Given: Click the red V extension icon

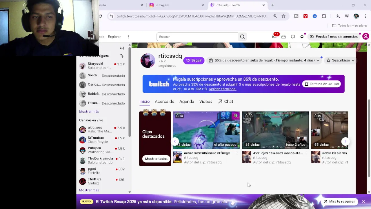Looking at the screenshot, I should point(305,16).
